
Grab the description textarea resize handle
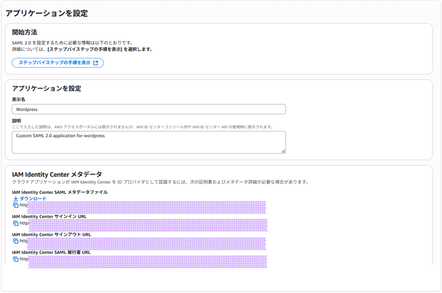(x=283, y=151)
